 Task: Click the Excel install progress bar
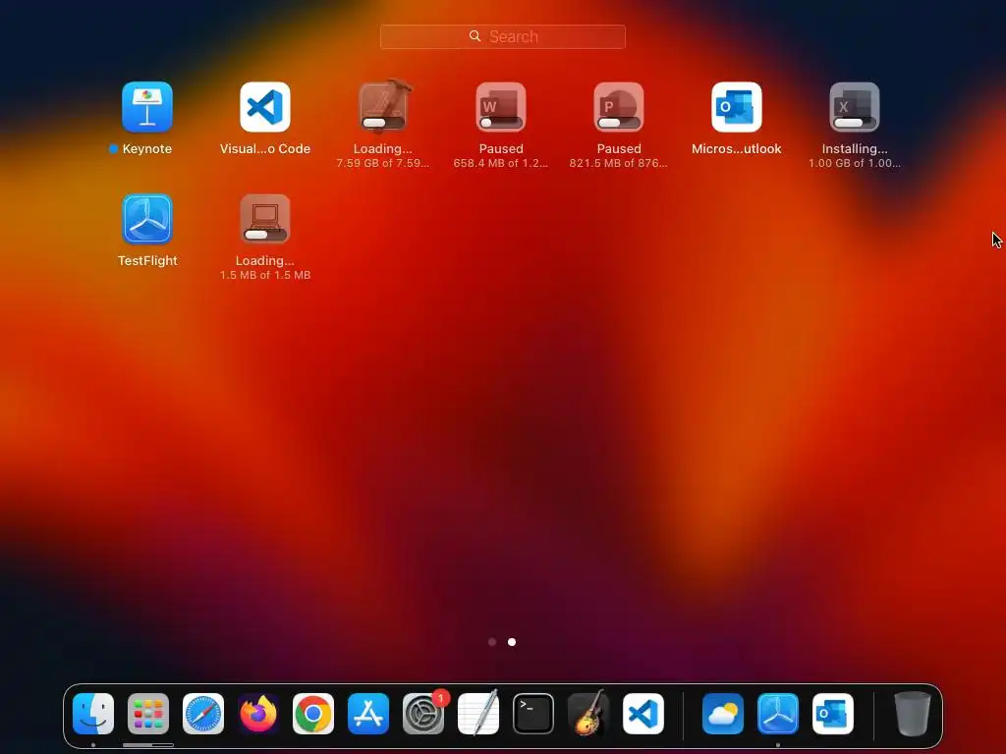coord(855,123)
